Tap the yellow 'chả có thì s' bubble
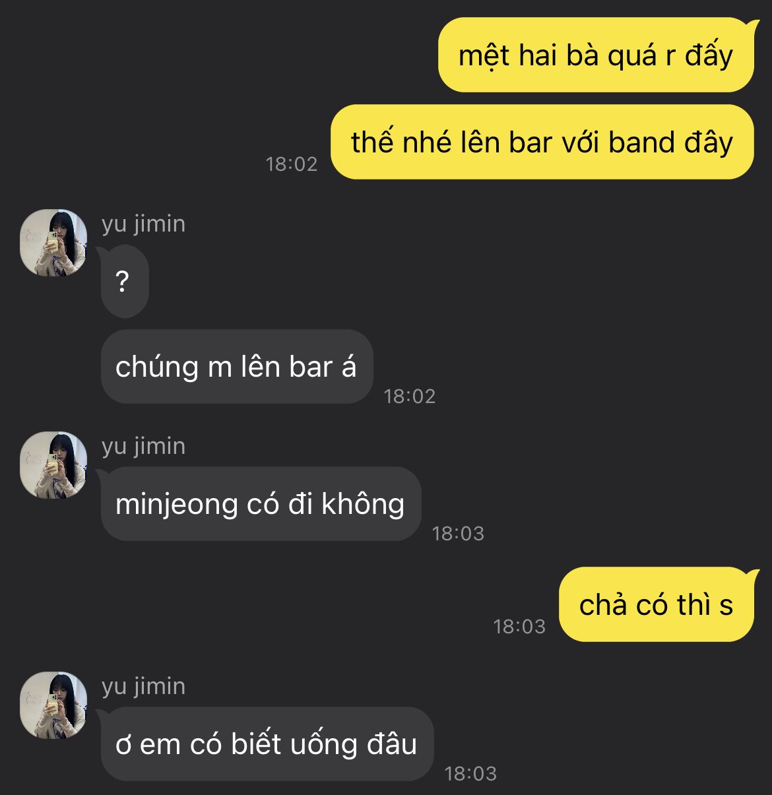 tap(657, 604)
